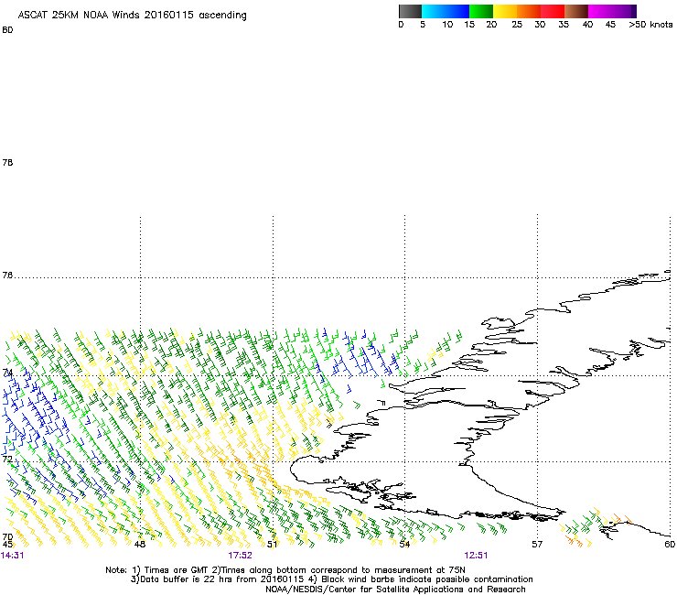
Task: Click the yellow 20-25 knots legend segment
Action: click(505, 11)
